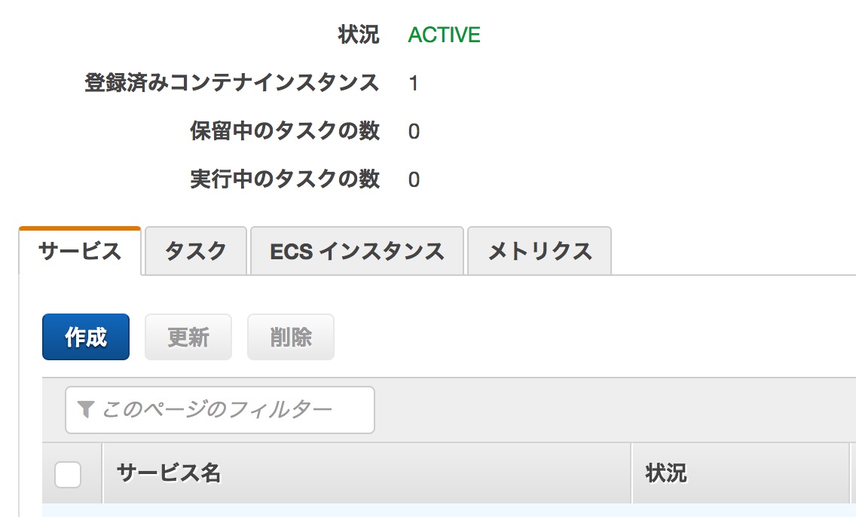Sort by the サービス名 column header
Viewport: 856px width, 517px height.
[169, 473]
